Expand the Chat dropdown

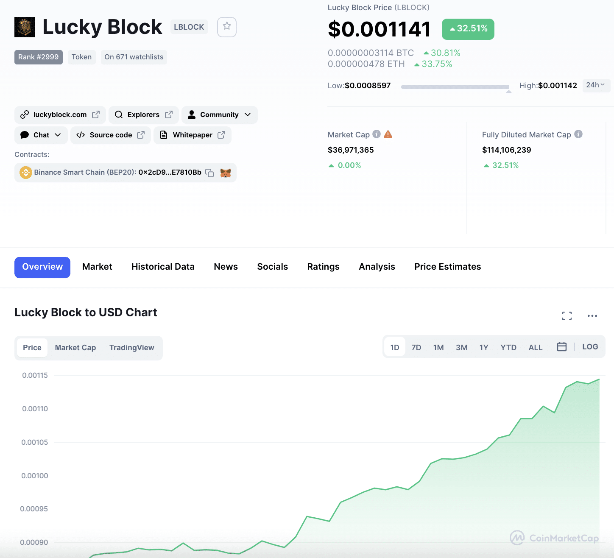[x=58, y=135]
